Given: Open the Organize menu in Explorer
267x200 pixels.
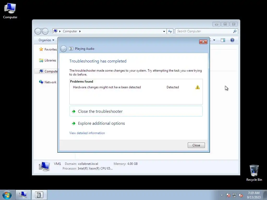Looking at the screenshot, I should pyautogui.click(x=46, y=40).
